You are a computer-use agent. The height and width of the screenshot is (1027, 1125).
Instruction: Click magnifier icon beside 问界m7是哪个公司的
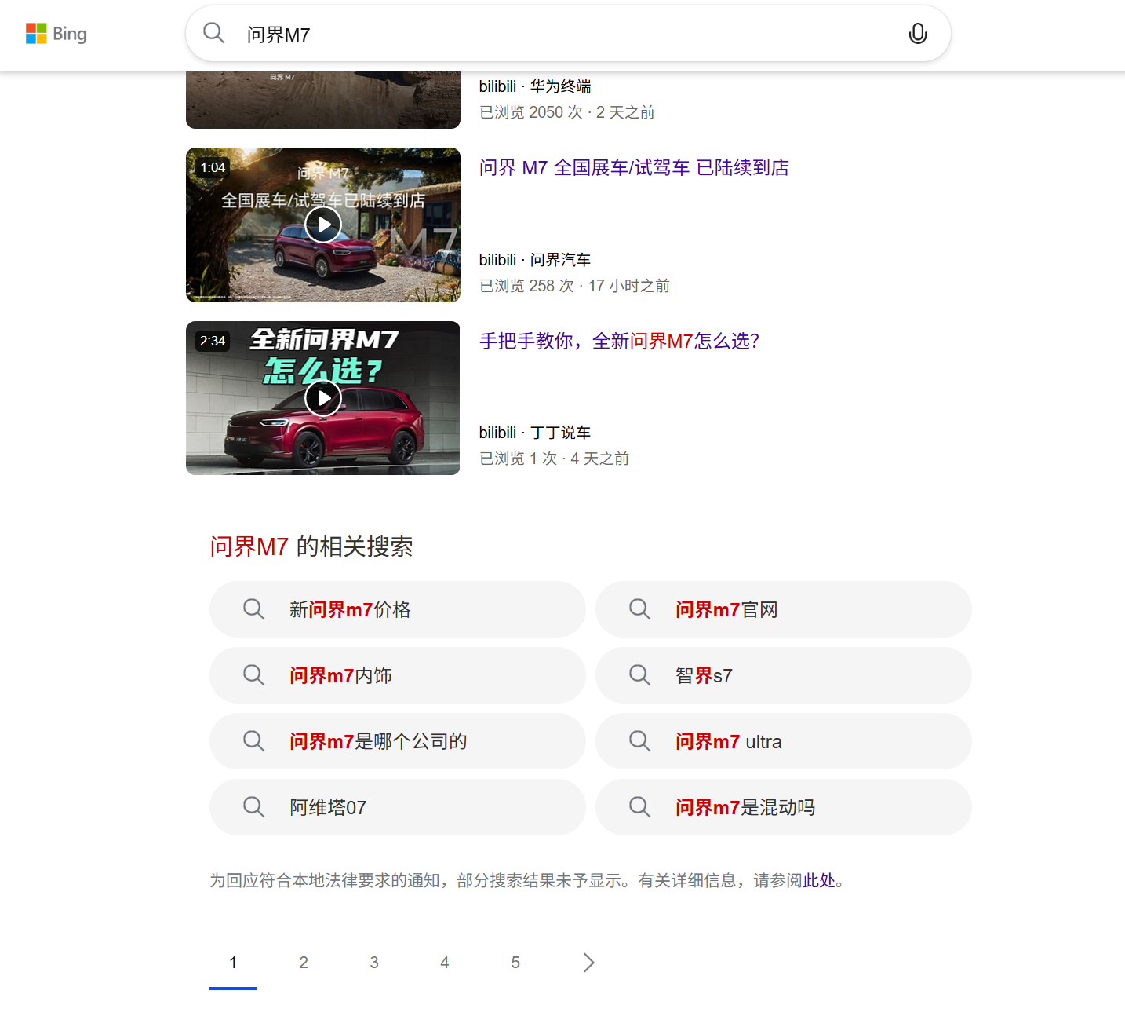click(253, 741)
